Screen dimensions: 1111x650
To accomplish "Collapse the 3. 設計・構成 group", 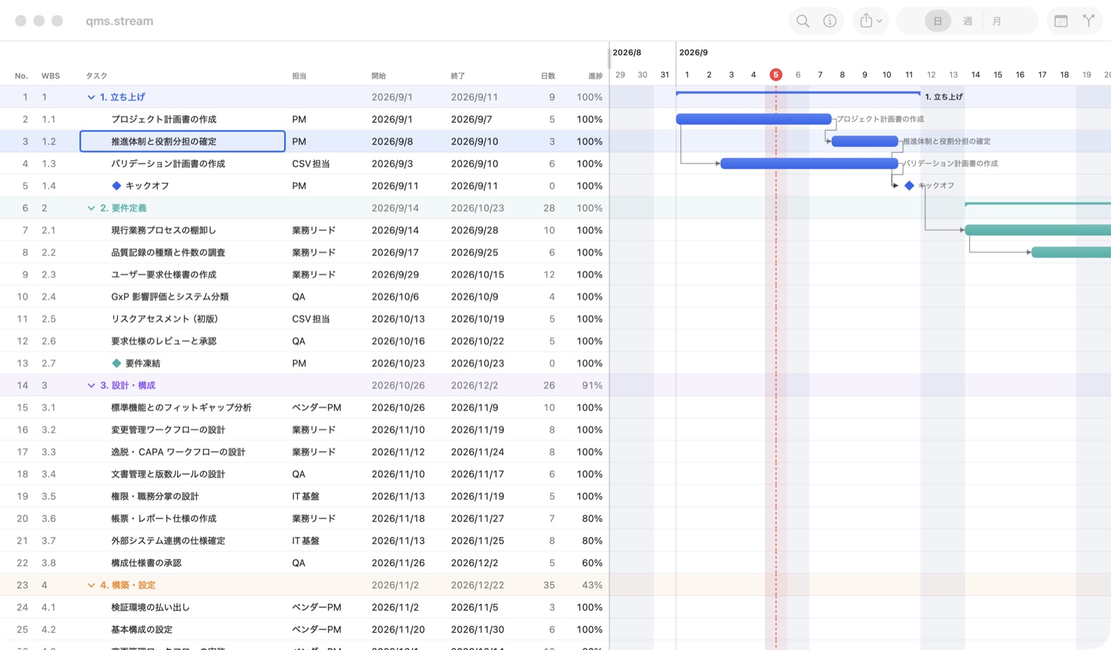I will click(91, 386).
